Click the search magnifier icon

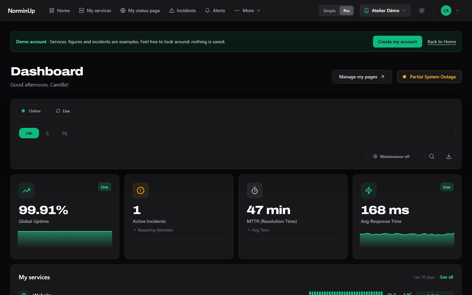click(432, 156)
